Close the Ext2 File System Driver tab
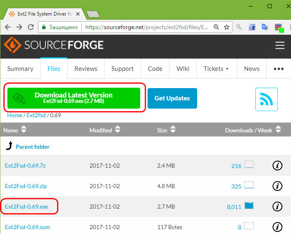The width and height of the screenshot is (291, 234). pyautogui.click(x=78, y=14)
